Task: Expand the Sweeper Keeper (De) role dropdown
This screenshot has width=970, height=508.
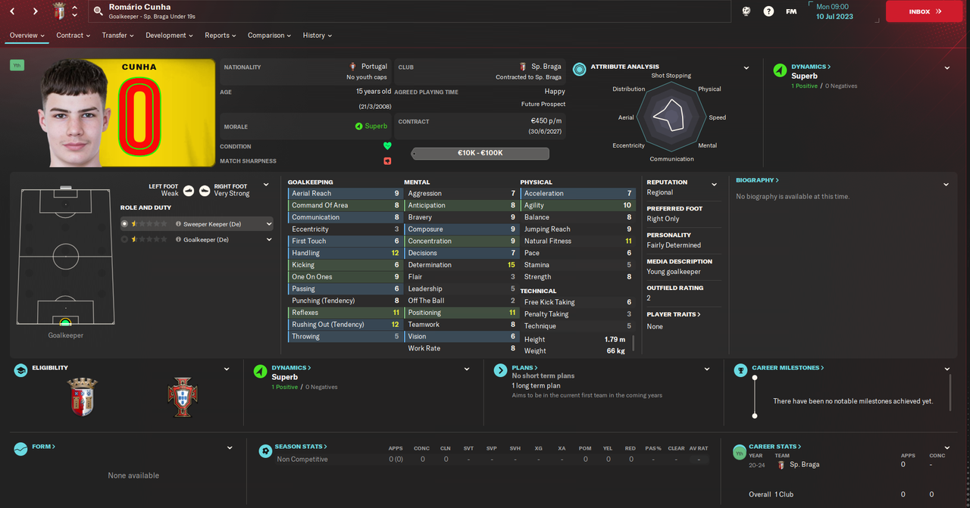Action: [269, 224]
